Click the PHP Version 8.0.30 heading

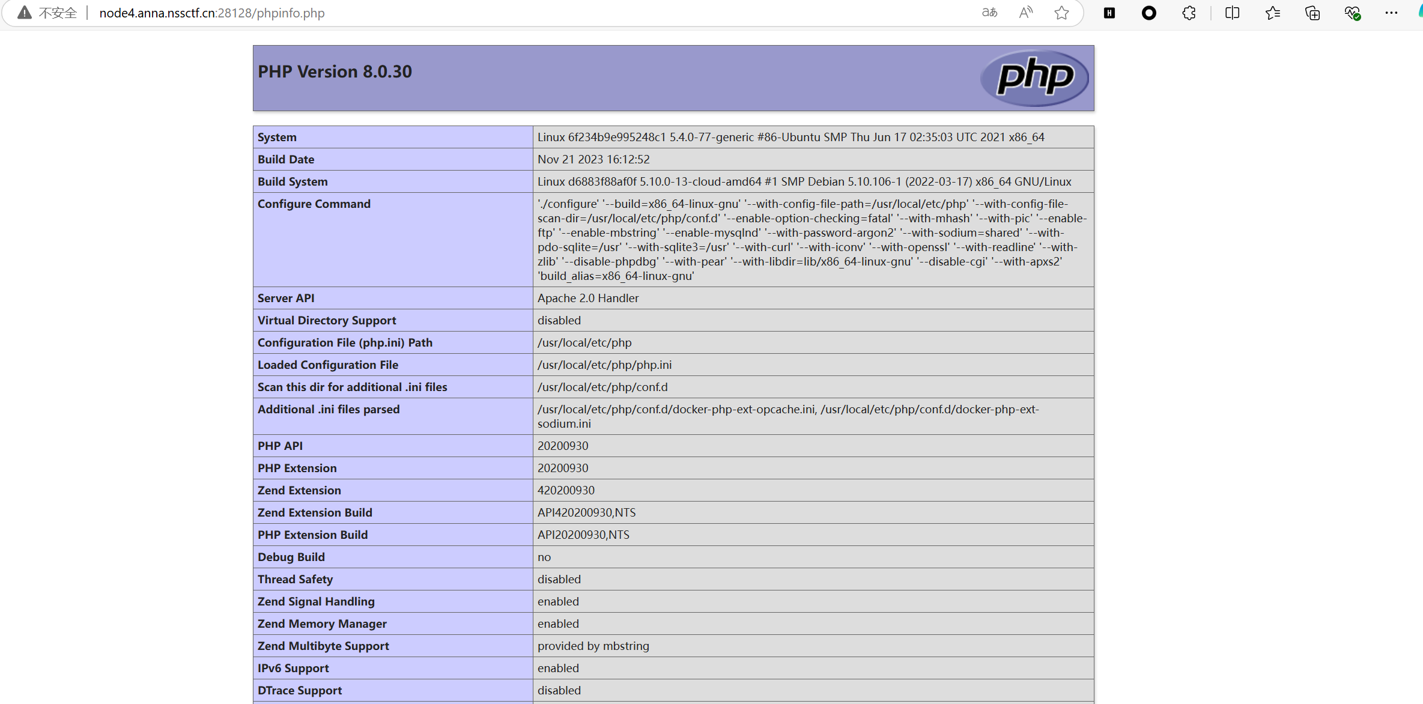click(x=335, y=71)
